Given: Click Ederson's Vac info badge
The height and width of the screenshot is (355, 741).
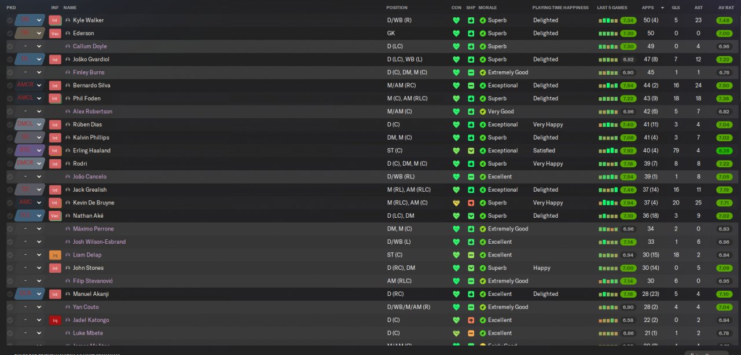Looking at the screenshot, I should point(55,34).
